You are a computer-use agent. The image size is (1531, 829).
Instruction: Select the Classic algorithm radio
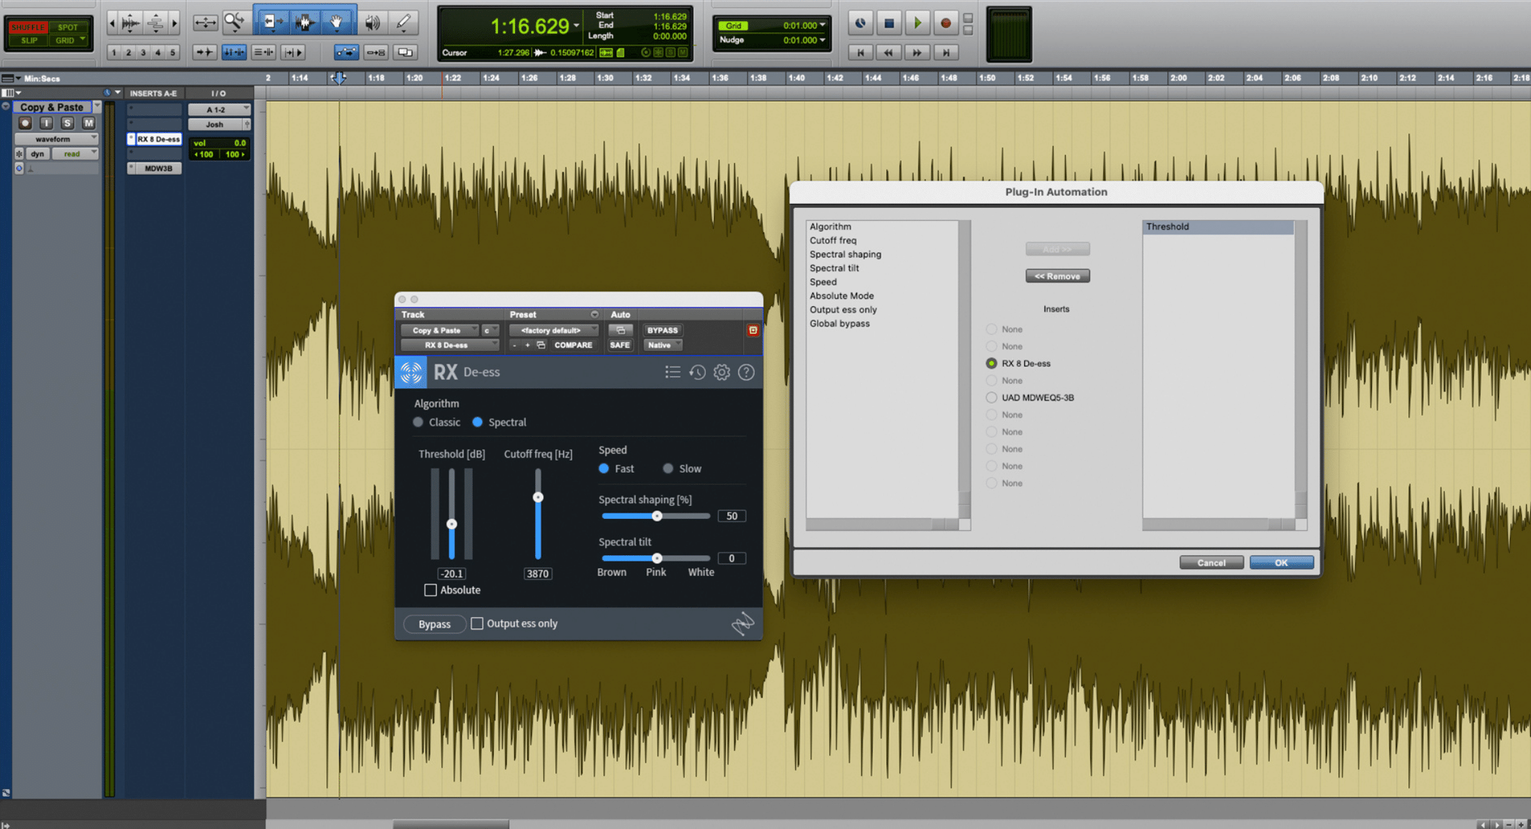418,422
